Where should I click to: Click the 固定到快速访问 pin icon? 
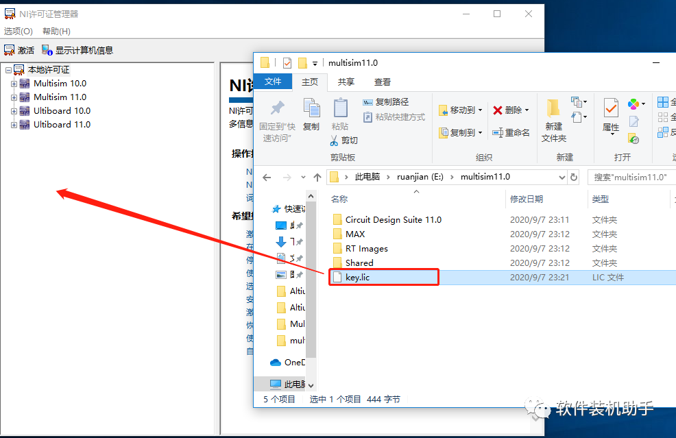[x=277, y=108]
